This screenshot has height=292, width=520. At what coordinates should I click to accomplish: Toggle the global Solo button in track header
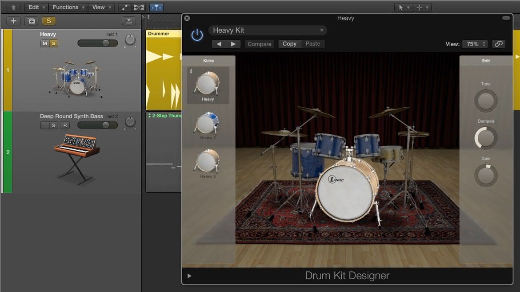[49, 21]
